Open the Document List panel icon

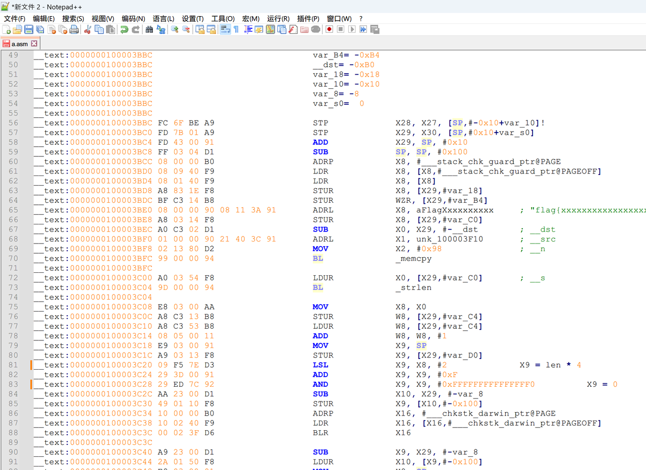[282, 30]
